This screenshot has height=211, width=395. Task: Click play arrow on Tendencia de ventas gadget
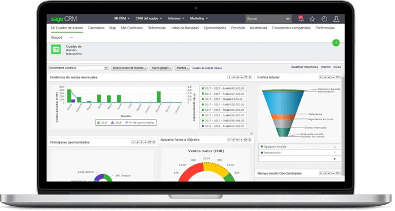(229, 77)
